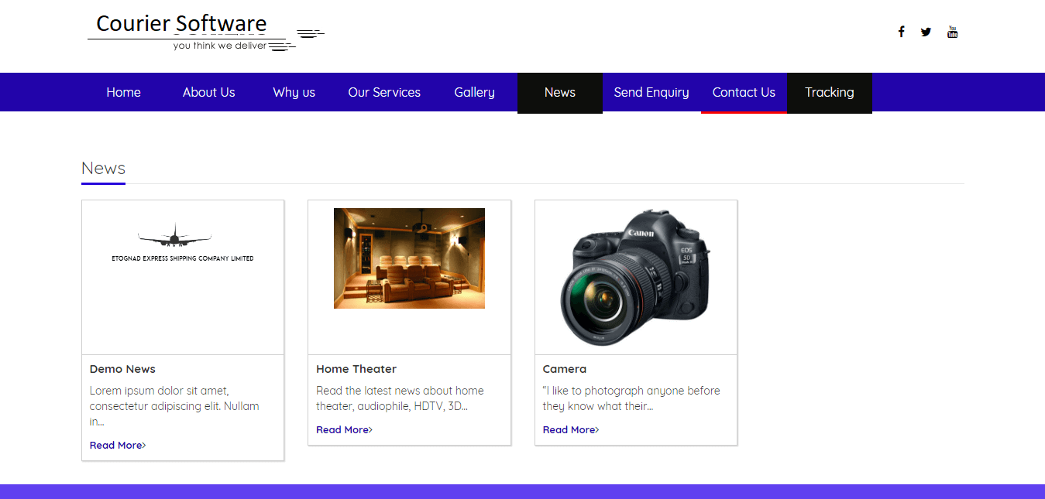Image resolution: width=1045 pixels, height=499 pixels.
Task: Click the home theater room image
Action: (x=409, y=258)
